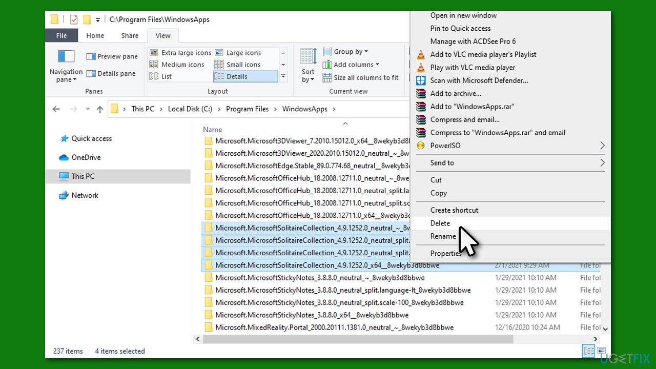This screenshot has height=369, width=656.
Task: Open the Navigation pane dropdown
Action: pyautogui.click(x=66, y=66)
